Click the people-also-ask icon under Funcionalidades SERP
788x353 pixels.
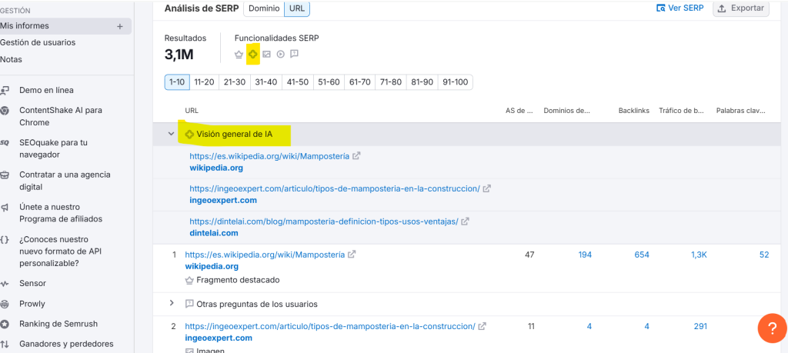pos(294,54)
